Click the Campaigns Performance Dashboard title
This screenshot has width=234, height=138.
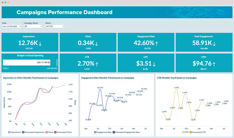pos(64,12)
